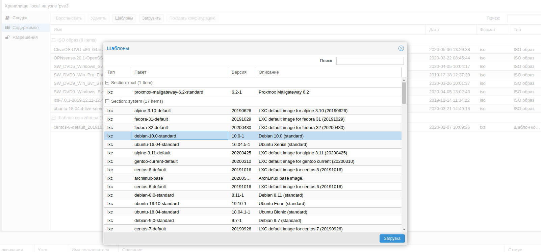Open Содержимое in the sidebar

coord(26,28)
